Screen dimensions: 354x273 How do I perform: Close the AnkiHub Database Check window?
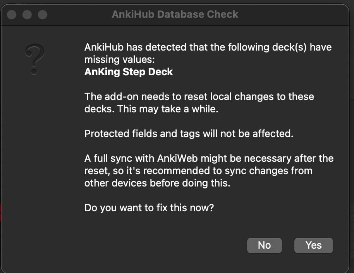coord(12,15)
